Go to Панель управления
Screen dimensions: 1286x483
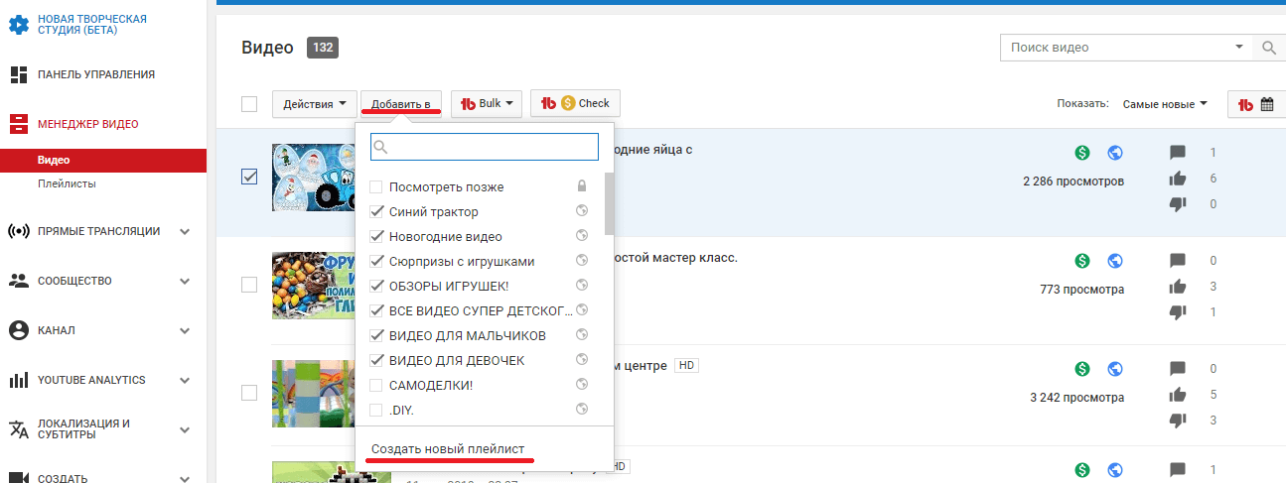[95, 74]
